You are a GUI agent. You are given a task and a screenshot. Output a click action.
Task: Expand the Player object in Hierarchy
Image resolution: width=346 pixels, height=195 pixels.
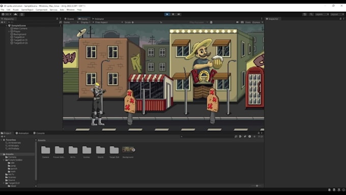pyautogui.click(x=9, y=32)
